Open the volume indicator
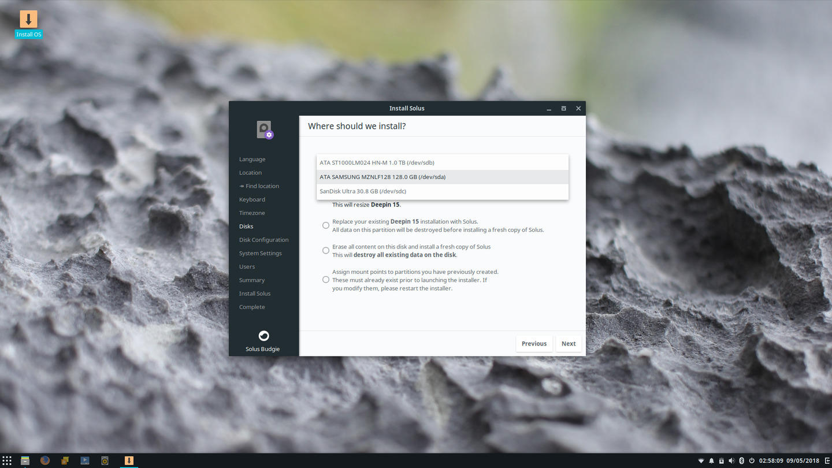 [x=731, y=460]
